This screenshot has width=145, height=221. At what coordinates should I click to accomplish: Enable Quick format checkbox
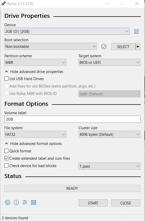click(6, 151)
